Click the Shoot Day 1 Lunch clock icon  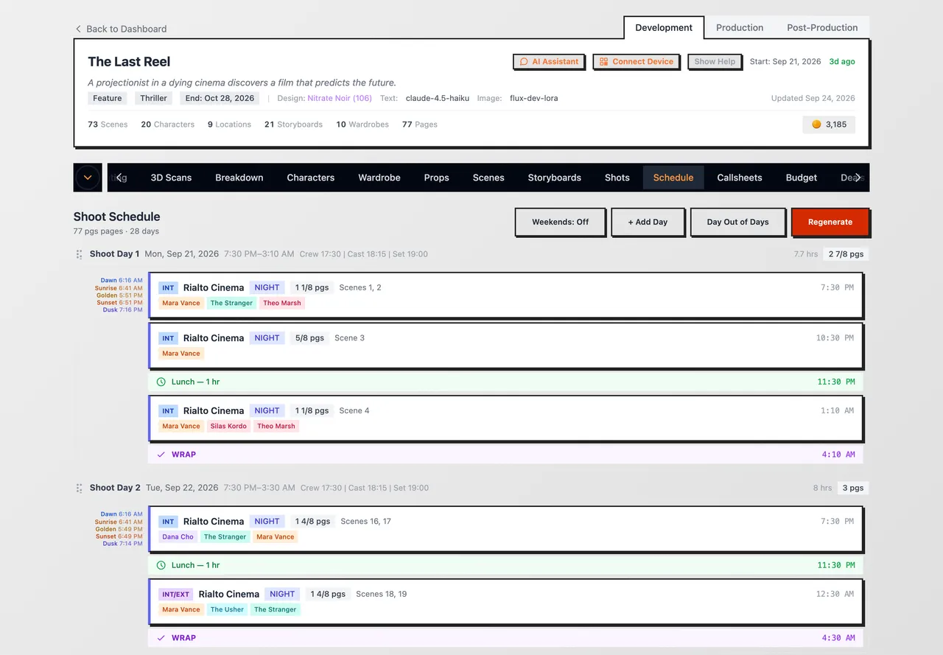161,382
